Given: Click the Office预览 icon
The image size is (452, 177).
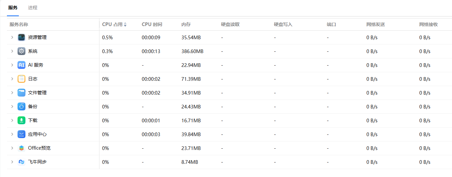Looking at the screenshot, I should click(x=21, y=148).
